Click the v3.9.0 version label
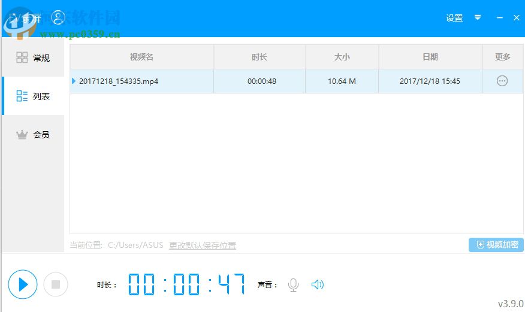The image size is (525, 312). point(511,304)
